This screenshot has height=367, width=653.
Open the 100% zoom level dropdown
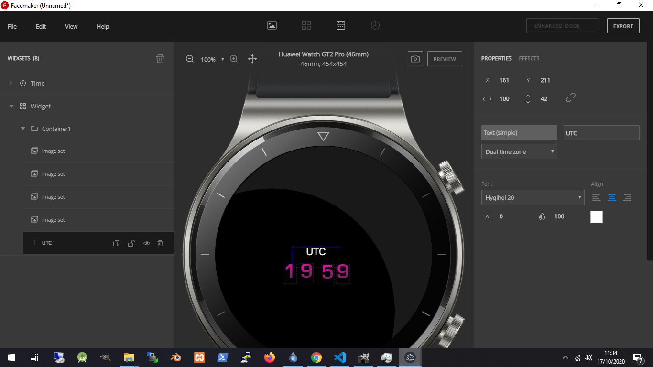tap(212, 59)
